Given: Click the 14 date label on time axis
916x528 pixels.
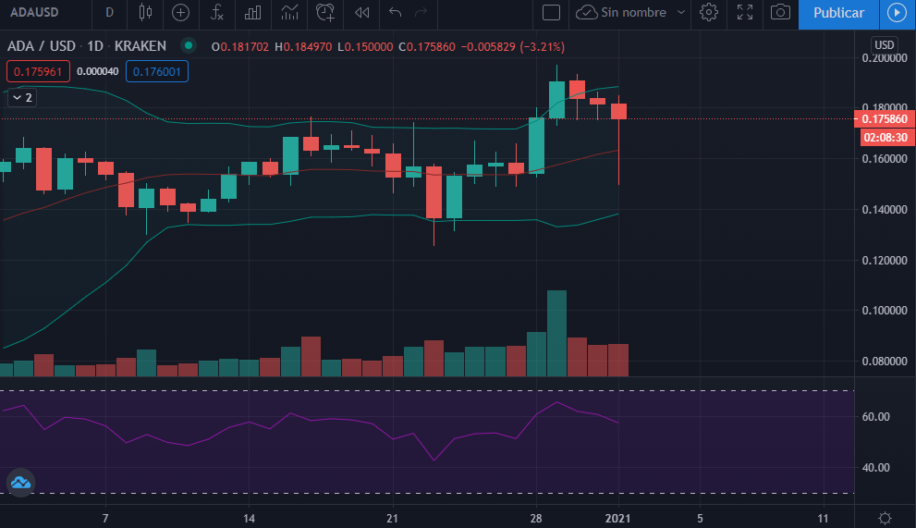Looking at the screenshot, I should click(249, 518).
